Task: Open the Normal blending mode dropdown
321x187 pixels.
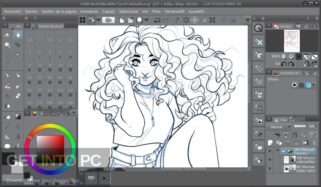Action: pyautogui.click(x=279, y=127)
